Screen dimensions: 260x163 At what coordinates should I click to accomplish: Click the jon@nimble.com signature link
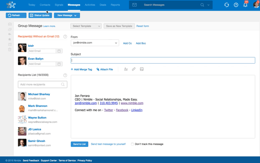(86, 103)
